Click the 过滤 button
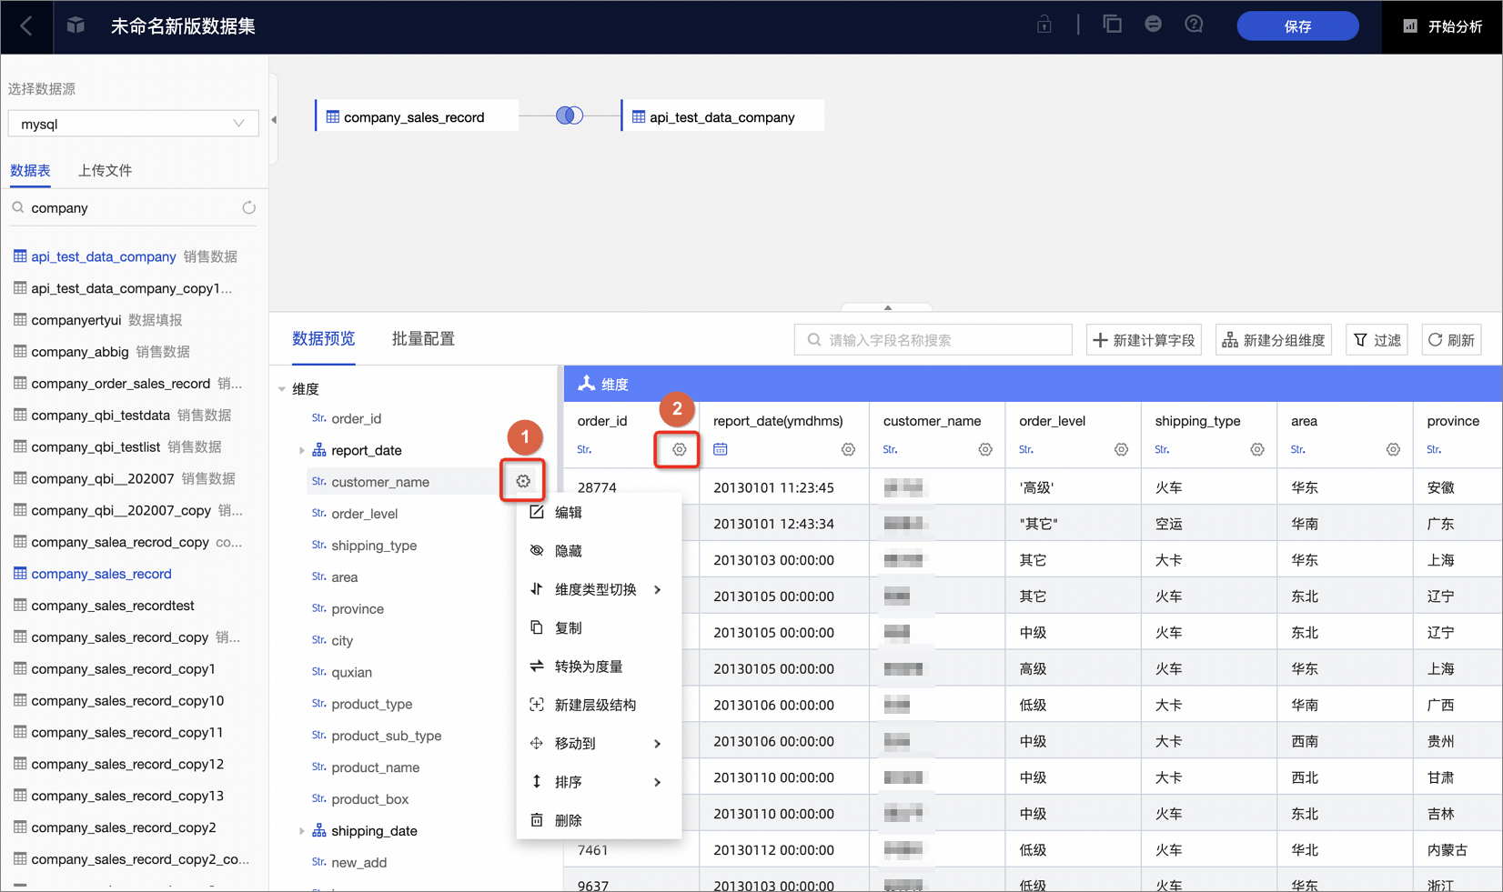This screenshot has width=1503, height=892. point(1377,339)
